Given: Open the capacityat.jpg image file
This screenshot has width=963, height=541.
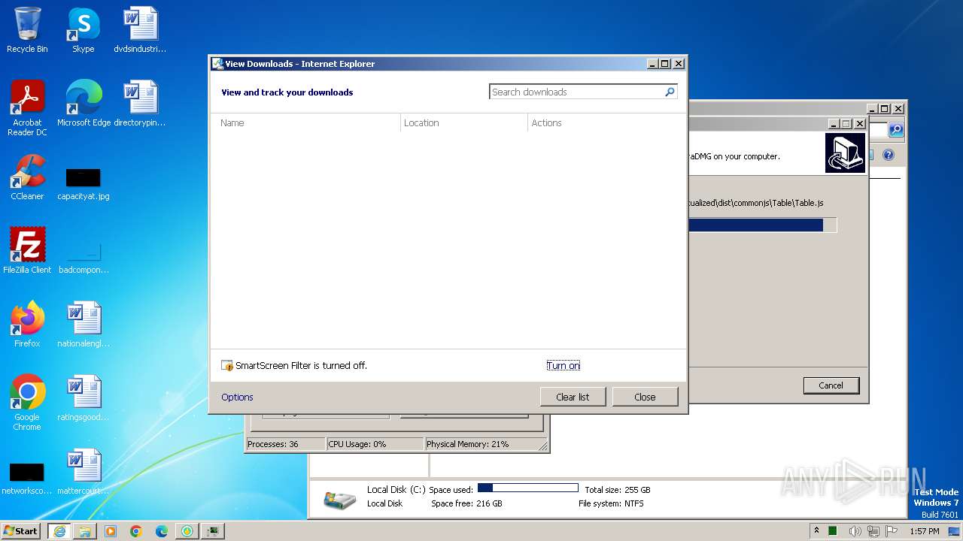Looking at the screenshot, I should (84, 185).
